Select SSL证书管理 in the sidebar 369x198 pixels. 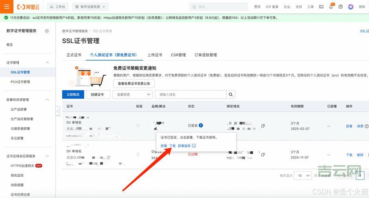pos(20,72)
